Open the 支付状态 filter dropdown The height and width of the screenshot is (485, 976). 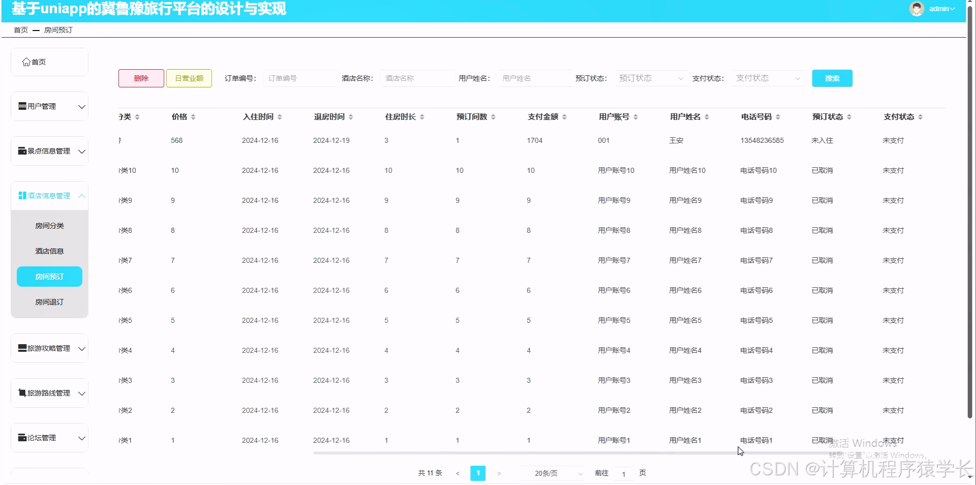768,78
